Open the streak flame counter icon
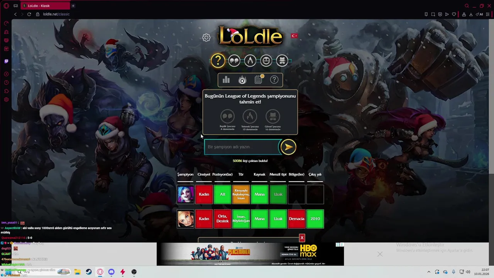The height and width of the screenshot is (278, 494). (242, 80)
